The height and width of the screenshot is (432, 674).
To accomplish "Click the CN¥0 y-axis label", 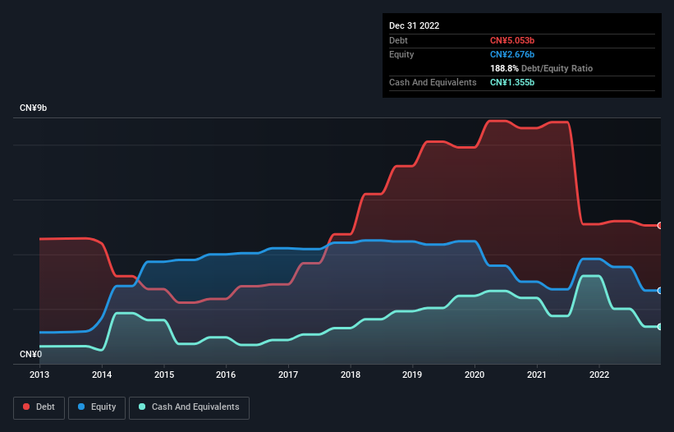I will (x=30, y=354).
